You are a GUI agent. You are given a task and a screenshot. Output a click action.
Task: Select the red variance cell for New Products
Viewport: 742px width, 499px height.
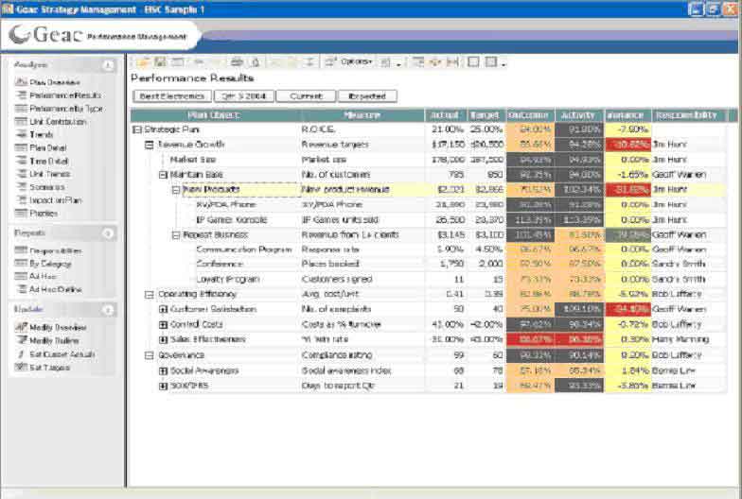tap(625, 189)
